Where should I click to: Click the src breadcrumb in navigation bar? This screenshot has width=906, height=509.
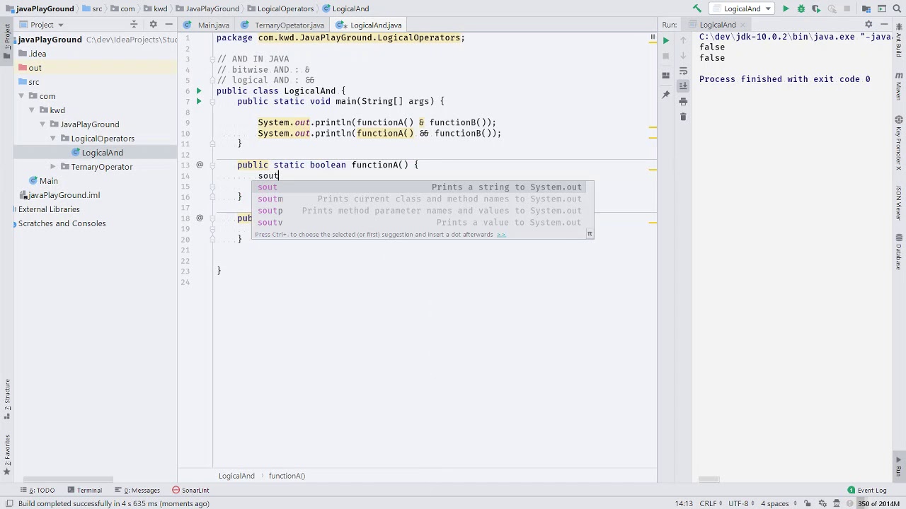[92, 8]
